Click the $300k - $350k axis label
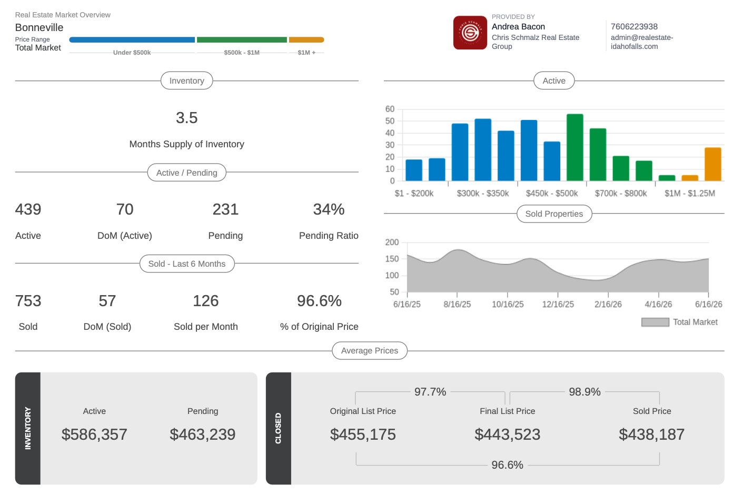The width and height of the screenshot is (733, 495). coord(483,194)
